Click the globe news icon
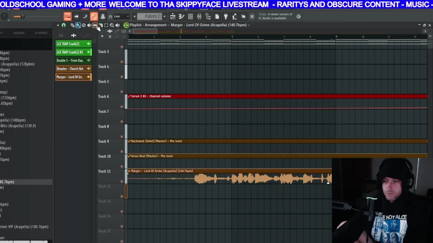Viewport: 433px width, 243px height. tap(298, 16)
